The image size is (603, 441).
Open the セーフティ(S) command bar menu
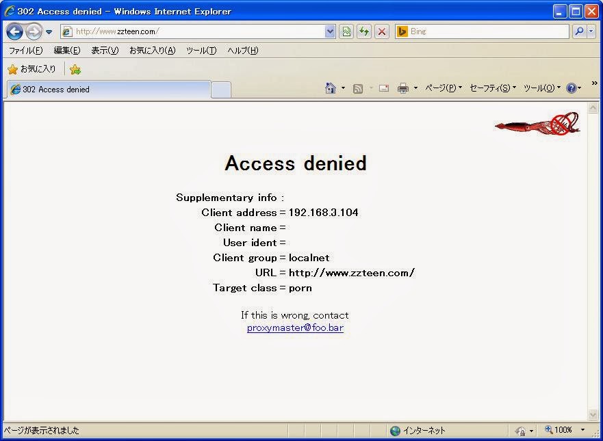pyautogui.click(x=493, y=88)
